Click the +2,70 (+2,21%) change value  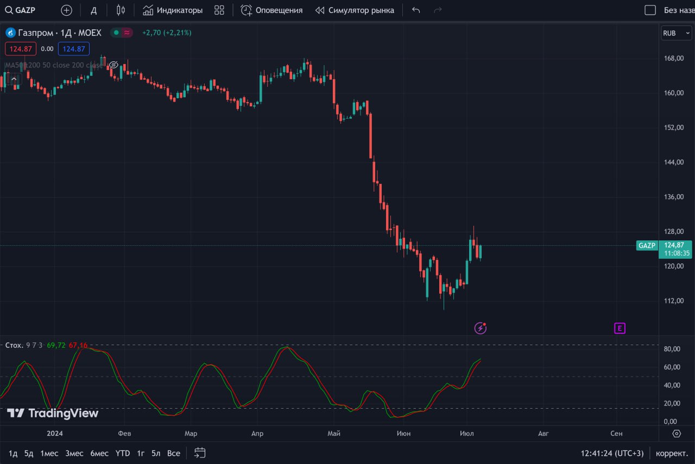(167, 33)
